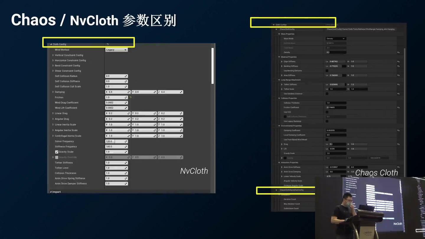Click reset arrow beside Cloth Config header

pyautogui.click(x=108, y=44)
